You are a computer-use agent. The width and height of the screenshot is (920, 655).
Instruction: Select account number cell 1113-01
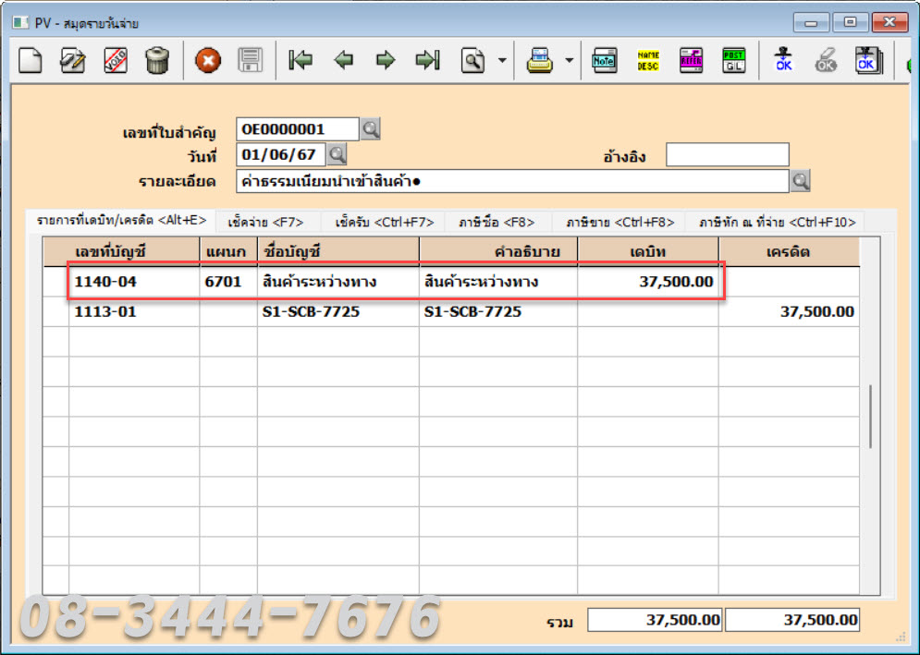[134, 312]
